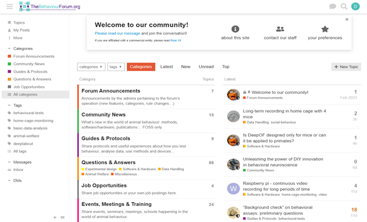
Task: Open the categories filter dropdown
Action: [x=91, y=67]
